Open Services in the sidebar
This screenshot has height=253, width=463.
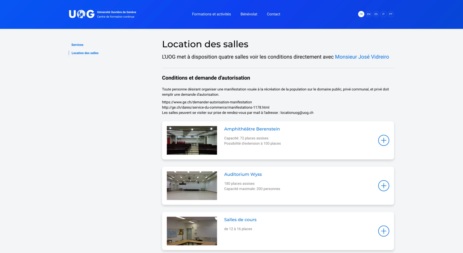click(x=77, y=45)
